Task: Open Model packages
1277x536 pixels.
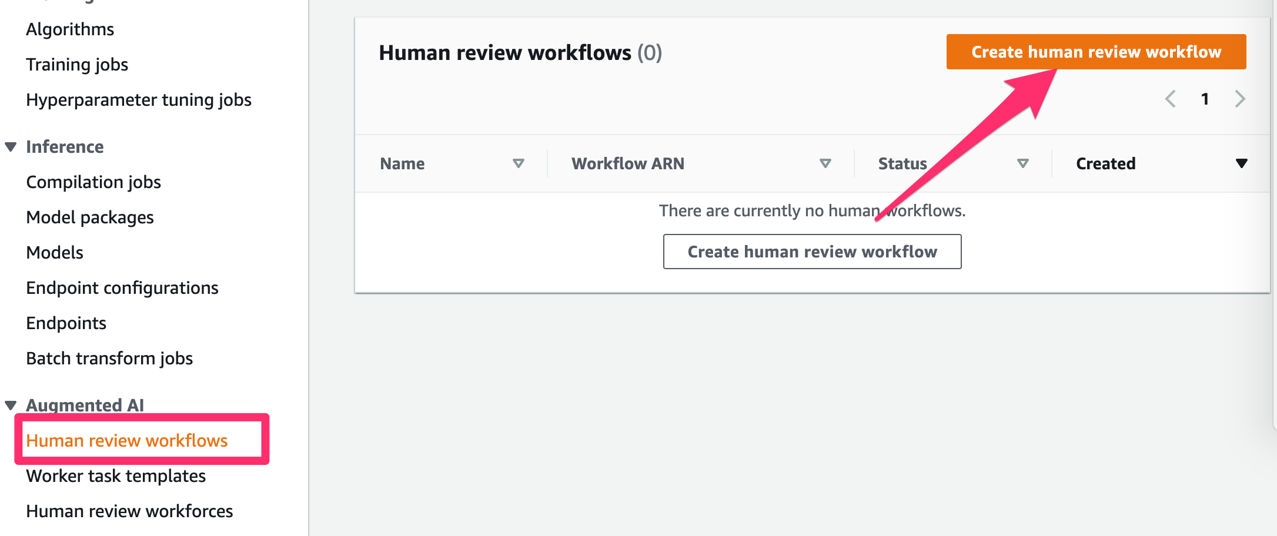Action: pos(90,217)
